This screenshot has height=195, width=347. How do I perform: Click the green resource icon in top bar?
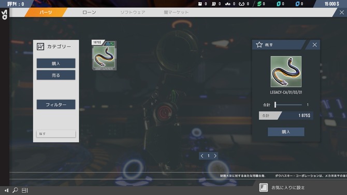(259, 4)
